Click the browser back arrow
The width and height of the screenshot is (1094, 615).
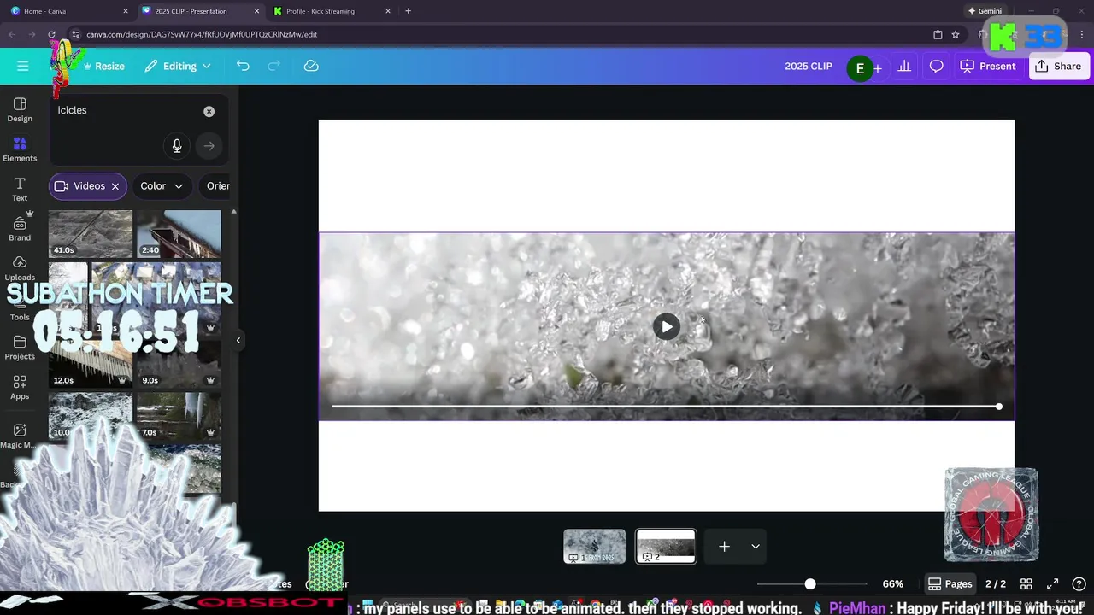pyautogui.click(x=12, y=34)
